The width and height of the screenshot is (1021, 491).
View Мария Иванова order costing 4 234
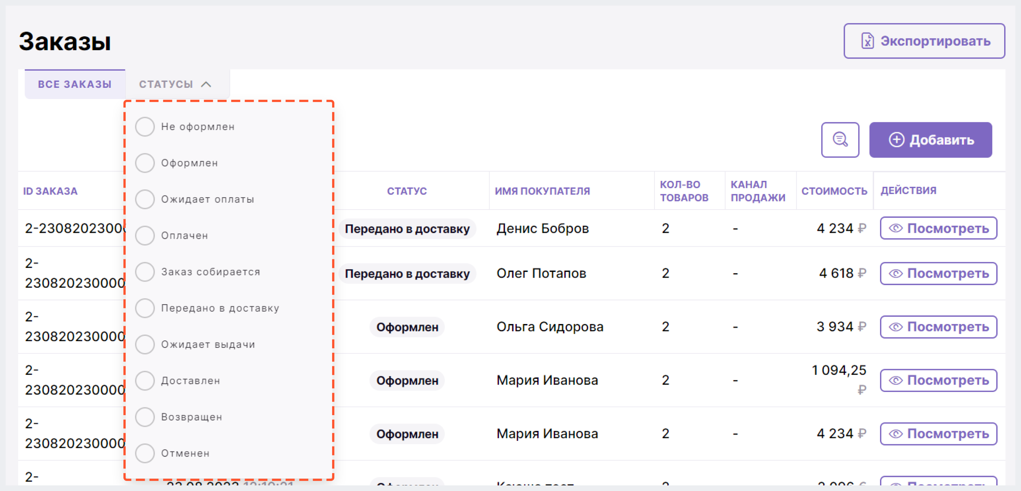click(938, 433)
